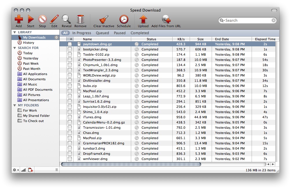Clear the search field with the X
291x189 pixels.
point(274,20)
